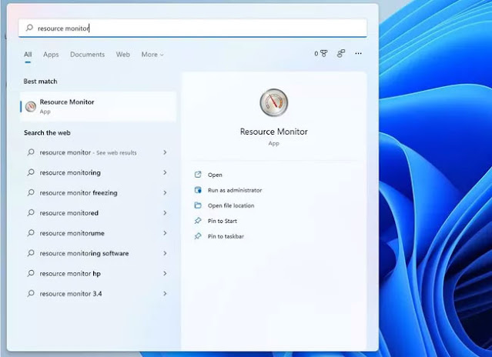Click the 'resource monitor 3.4' web suggestion

coord(71,294)
